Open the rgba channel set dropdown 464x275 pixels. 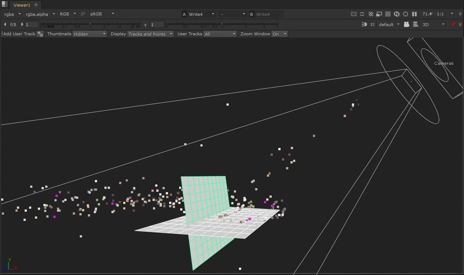pos(12,14)
